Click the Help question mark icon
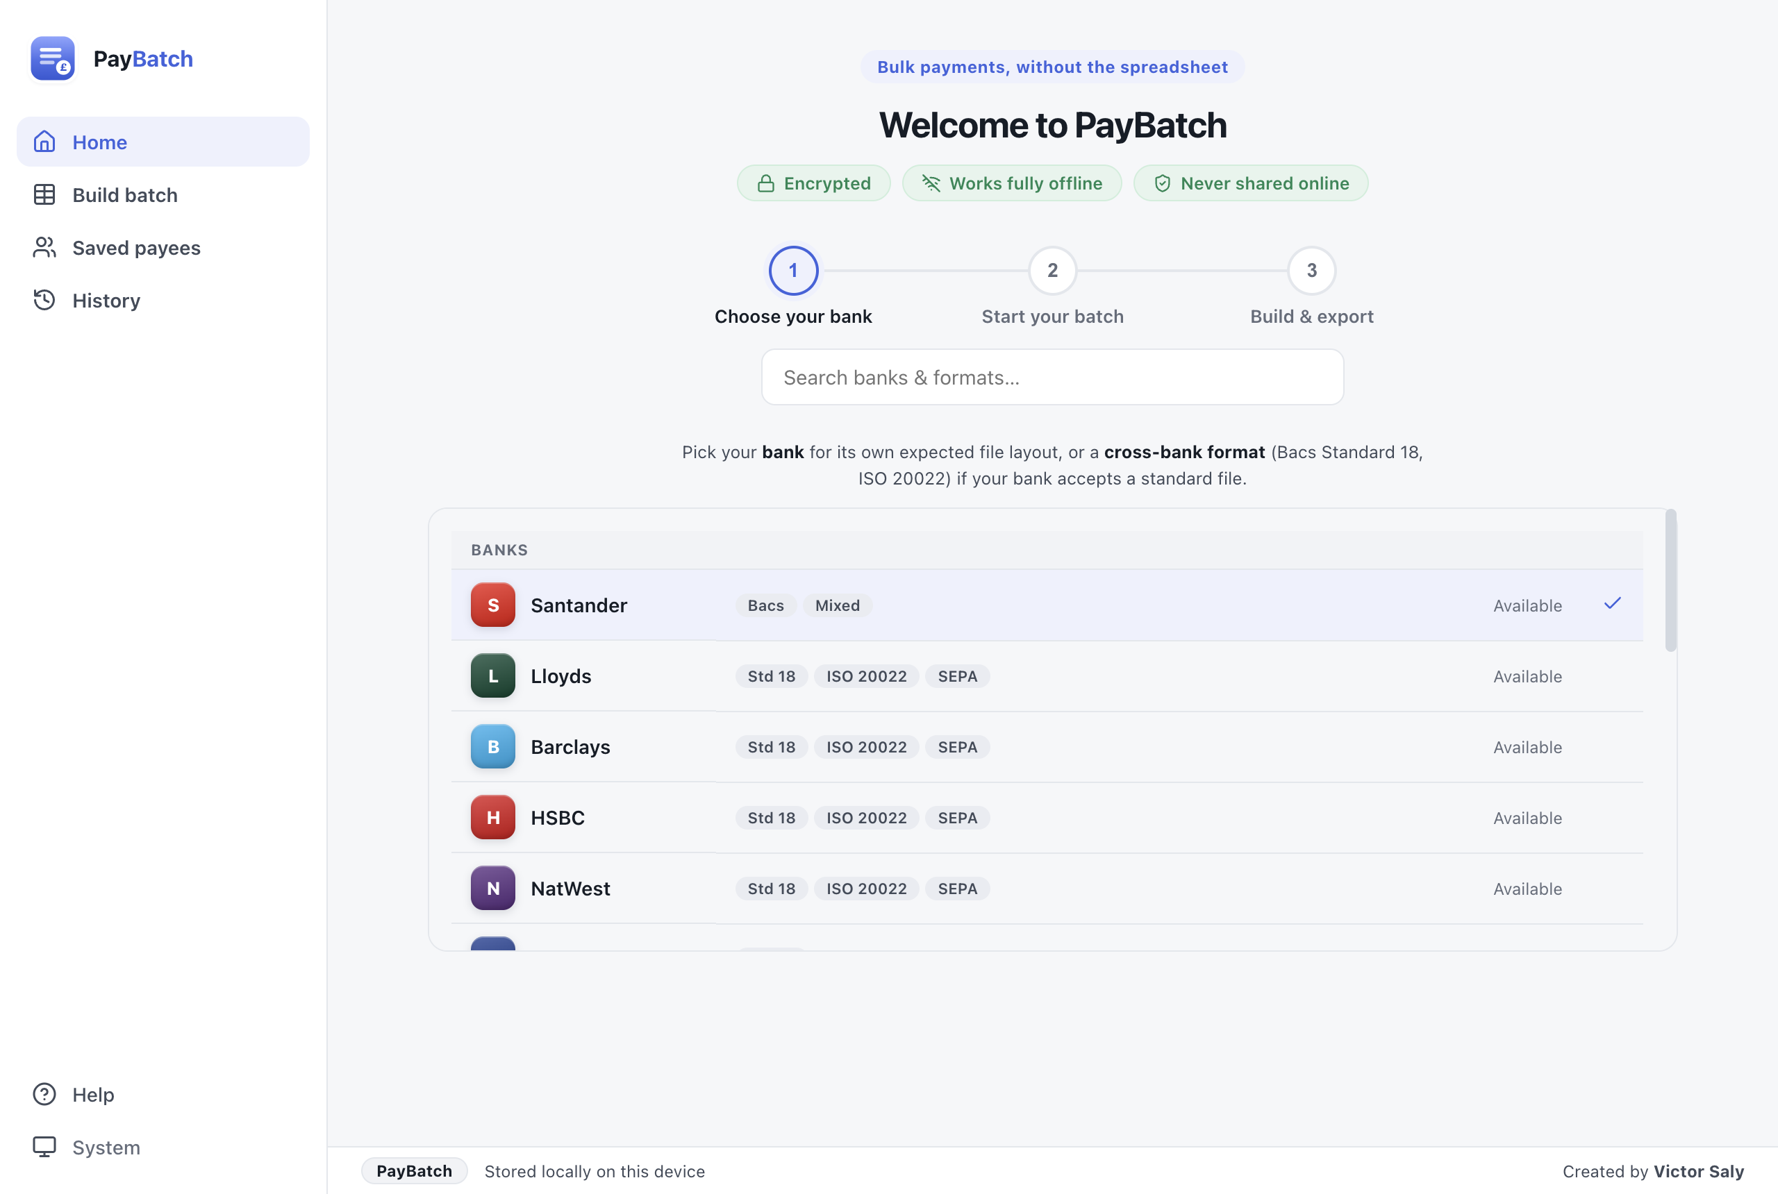Screen dimensions: 1778x1194 44,1094
